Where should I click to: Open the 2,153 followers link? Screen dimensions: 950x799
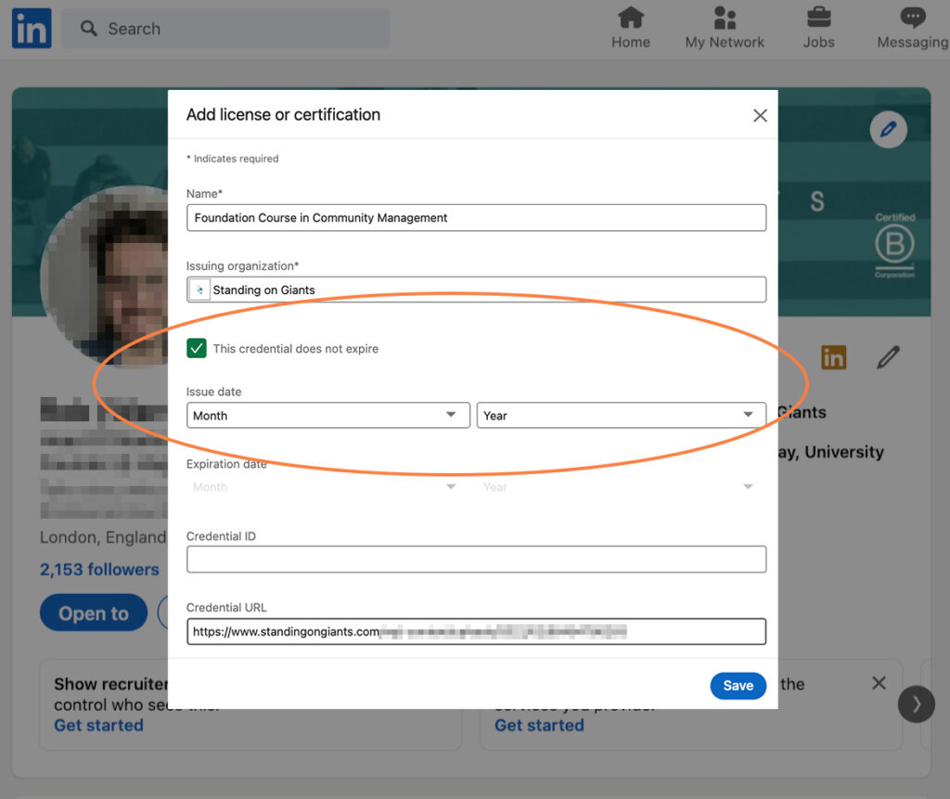tap(99, 569)
